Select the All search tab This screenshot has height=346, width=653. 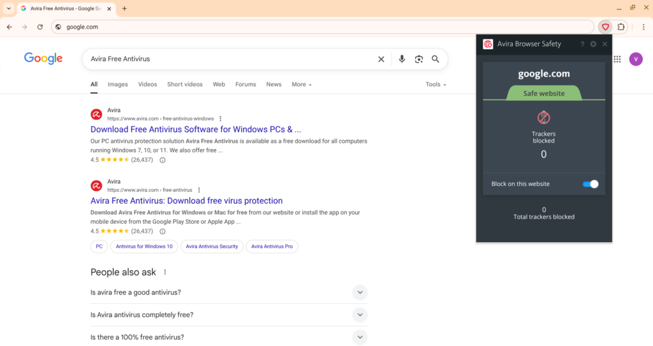(94, 85)
